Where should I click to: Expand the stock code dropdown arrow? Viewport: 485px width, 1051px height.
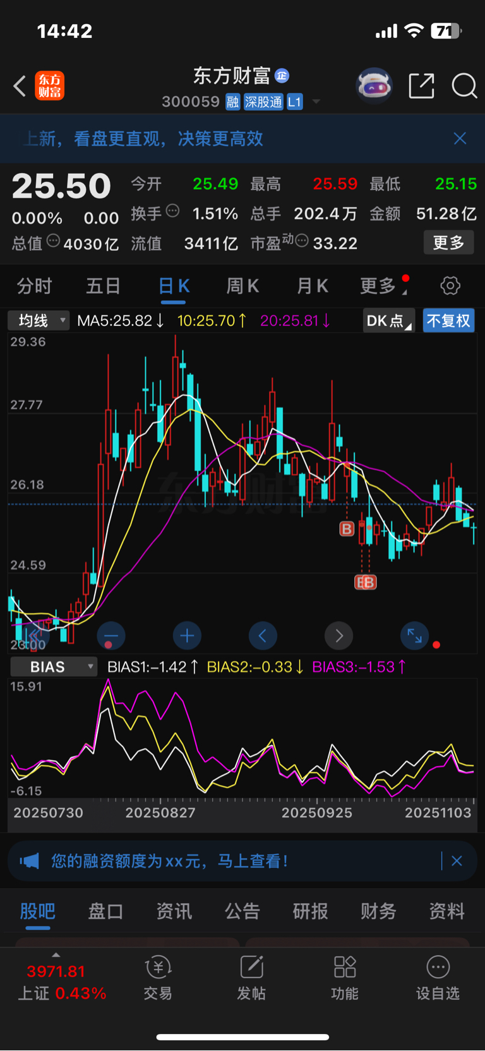(x=316, y=102)
